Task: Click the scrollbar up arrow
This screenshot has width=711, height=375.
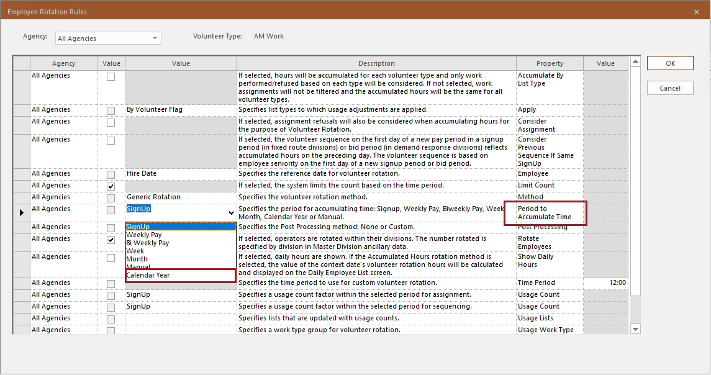Action: (x=635, y=61)
